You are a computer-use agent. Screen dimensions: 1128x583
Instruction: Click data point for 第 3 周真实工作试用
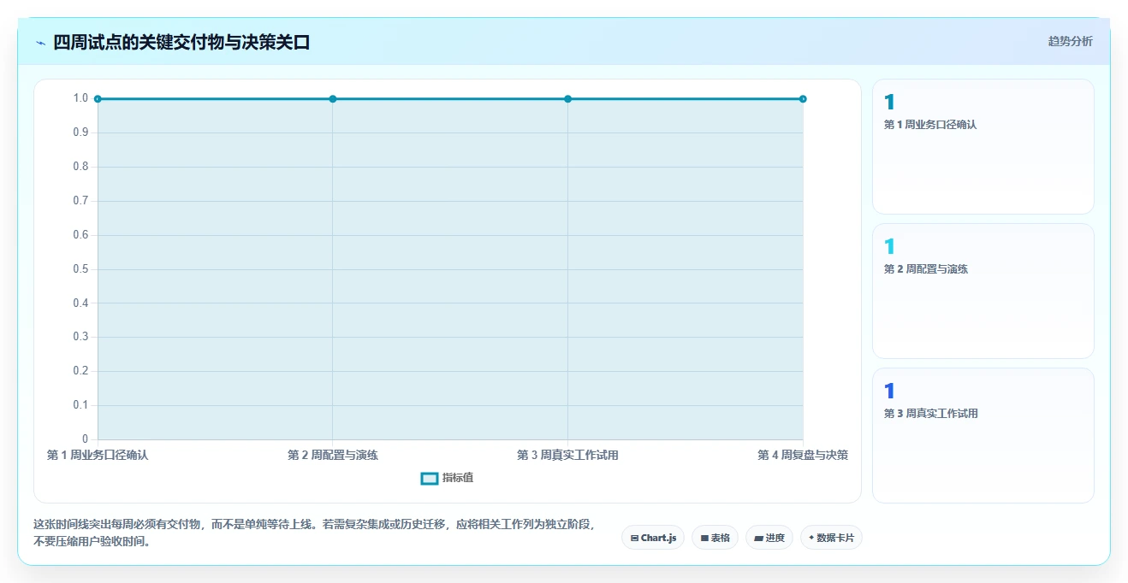(x=567, y=99)
